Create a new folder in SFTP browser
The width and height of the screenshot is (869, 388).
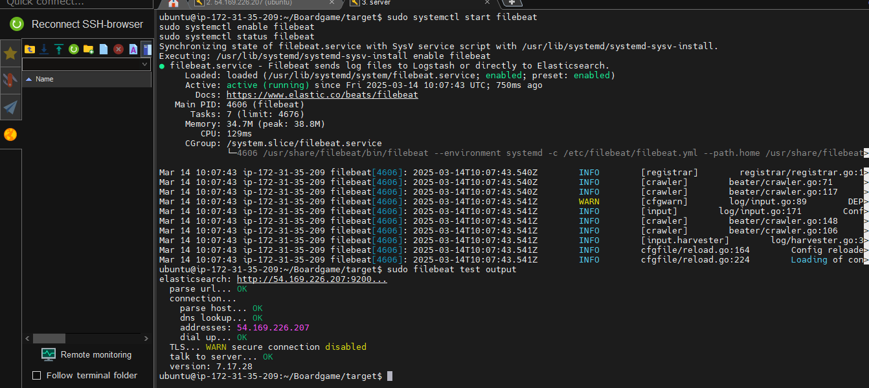(x=89, y=49)
